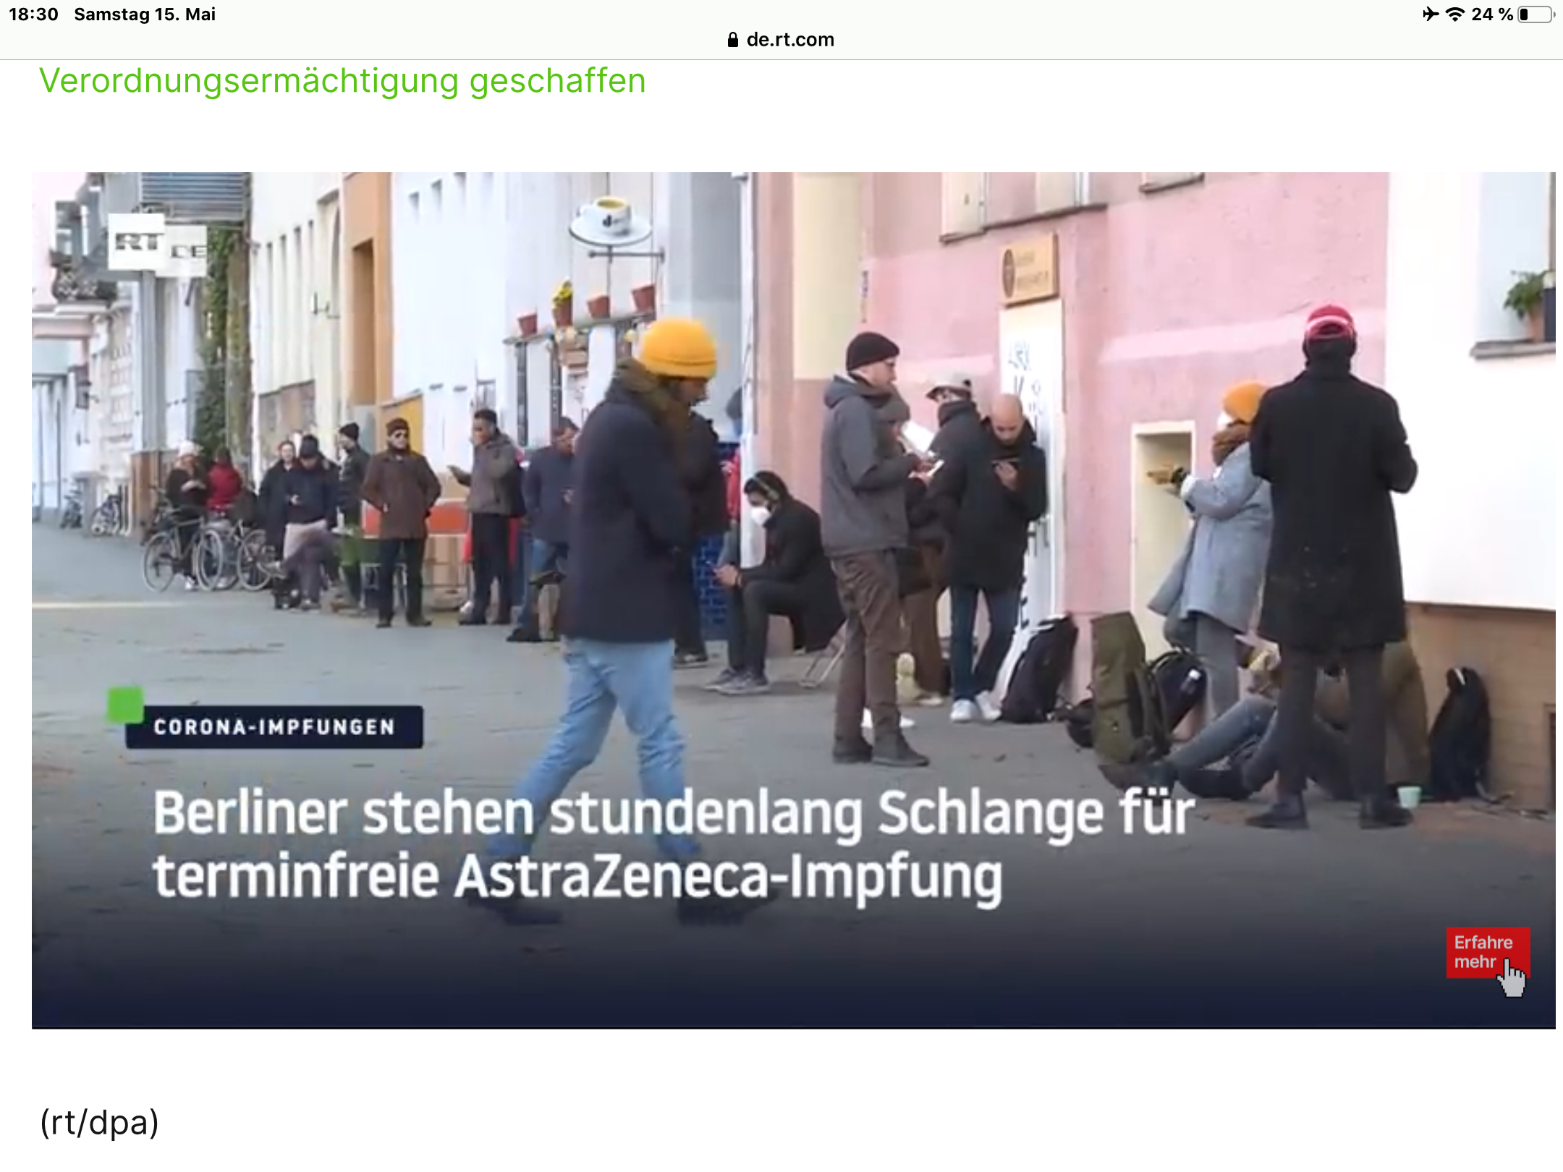Click the green square above Corona-Impfungen label
The image size is (1563, 1172).
point(125,705)
